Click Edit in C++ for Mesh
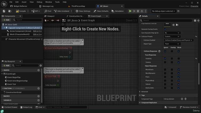 click(x=37, y=34)
